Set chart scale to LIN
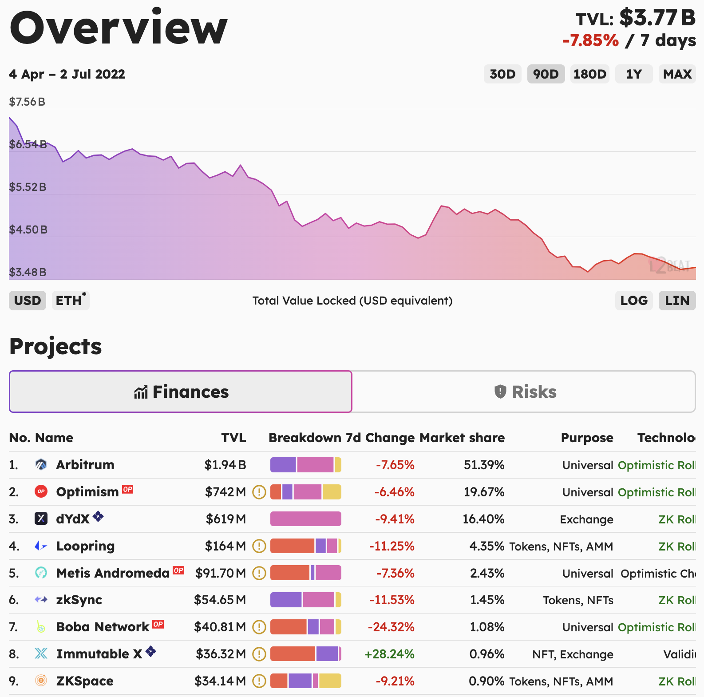 click(x=677, y=301)
